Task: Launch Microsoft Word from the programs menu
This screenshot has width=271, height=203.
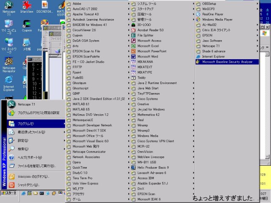Action: (x=162, y=56)
